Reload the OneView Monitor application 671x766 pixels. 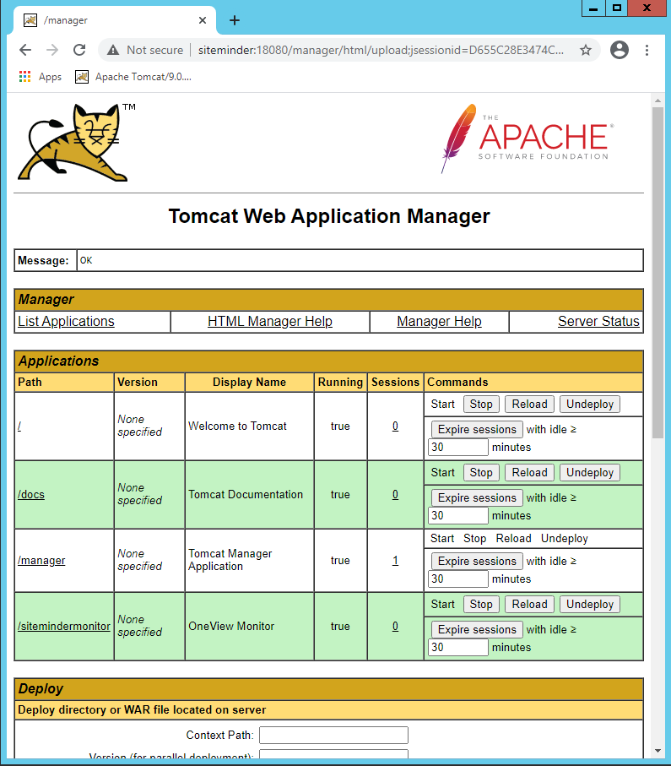click(529, 605)
